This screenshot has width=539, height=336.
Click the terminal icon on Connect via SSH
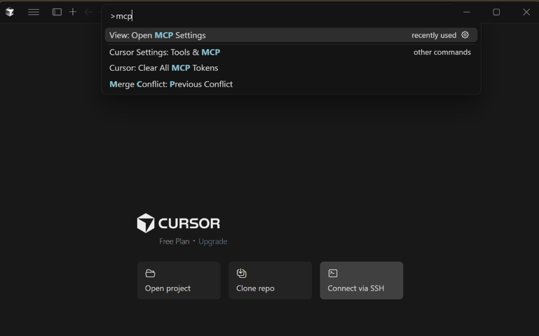click(333, 273)
